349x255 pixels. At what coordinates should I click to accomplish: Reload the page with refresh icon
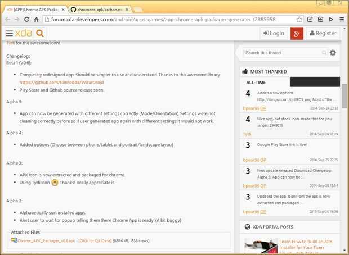point(26,20)
